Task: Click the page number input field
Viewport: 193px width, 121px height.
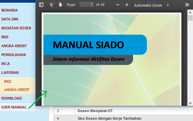Action: point(87,5)
